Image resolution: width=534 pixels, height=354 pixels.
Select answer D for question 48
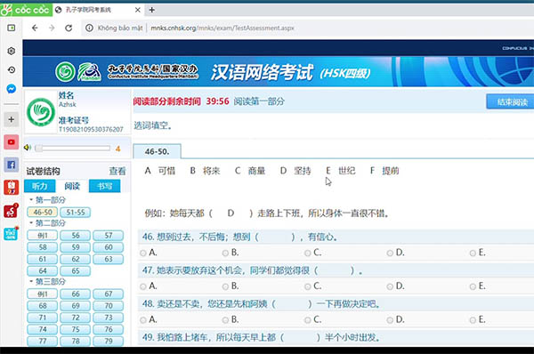391,320
